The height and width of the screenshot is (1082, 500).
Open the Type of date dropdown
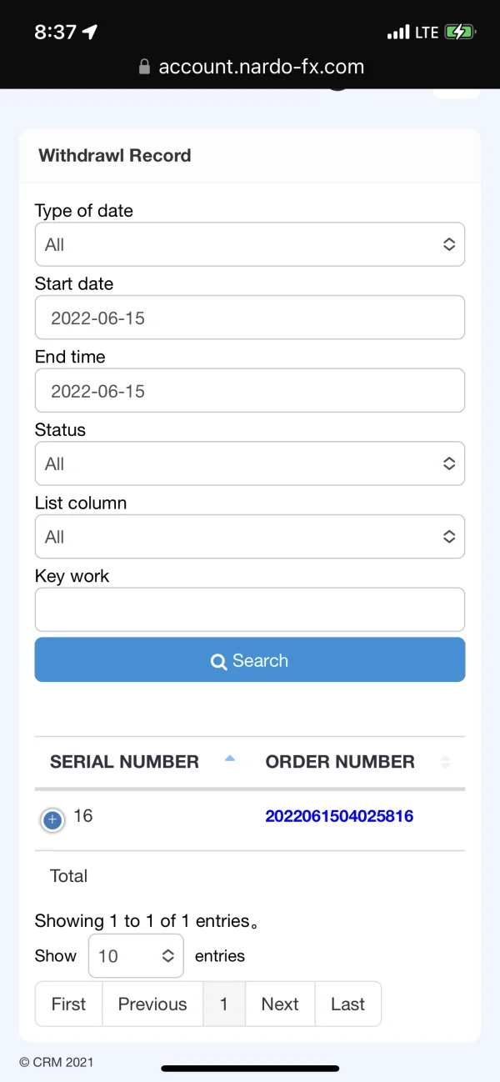[x=249, y=244]
